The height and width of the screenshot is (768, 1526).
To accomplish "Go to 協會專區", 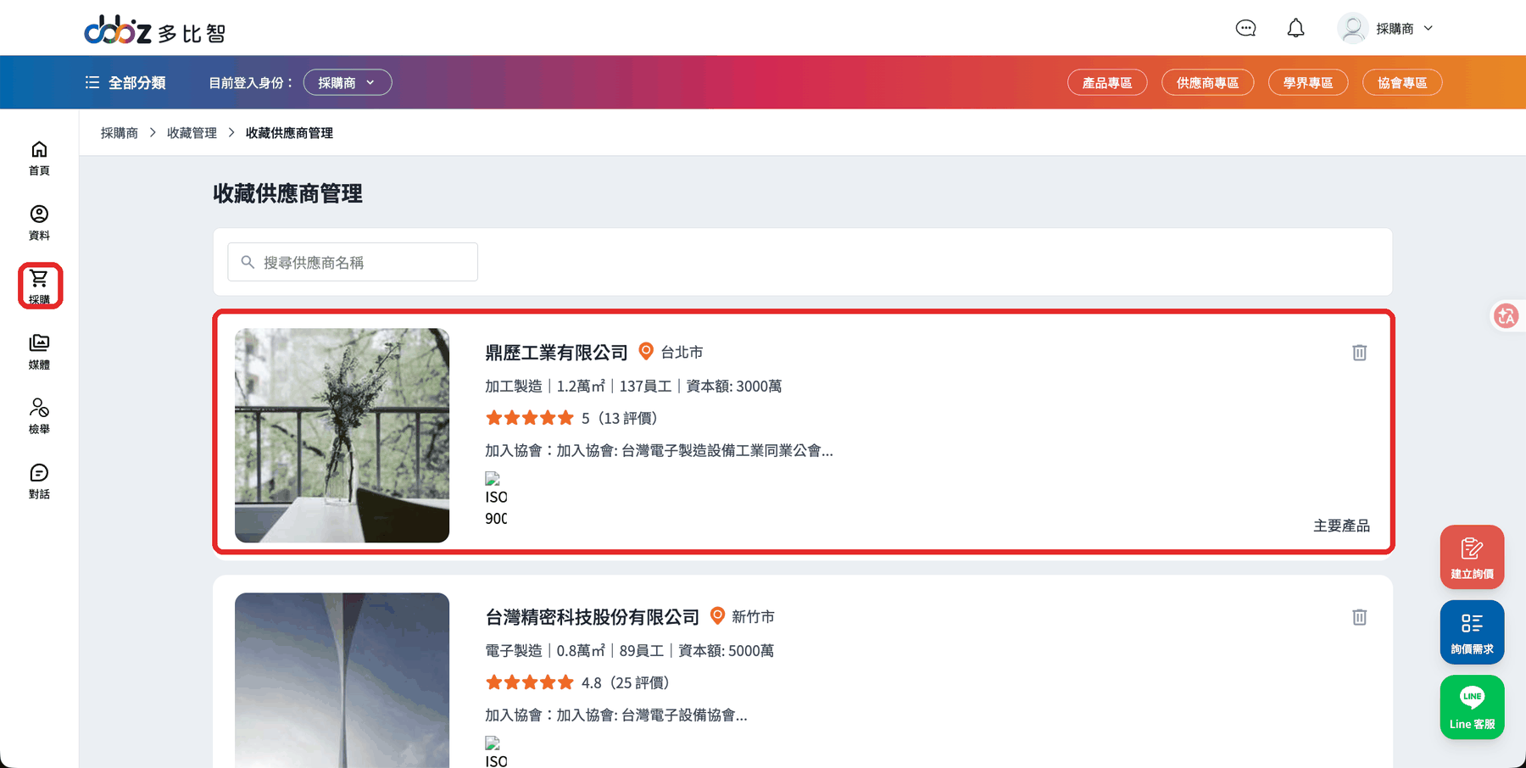I will [x=1402, y=82].
